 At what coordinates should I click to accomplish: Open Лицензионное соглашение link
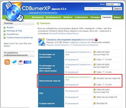coord(85,45)
